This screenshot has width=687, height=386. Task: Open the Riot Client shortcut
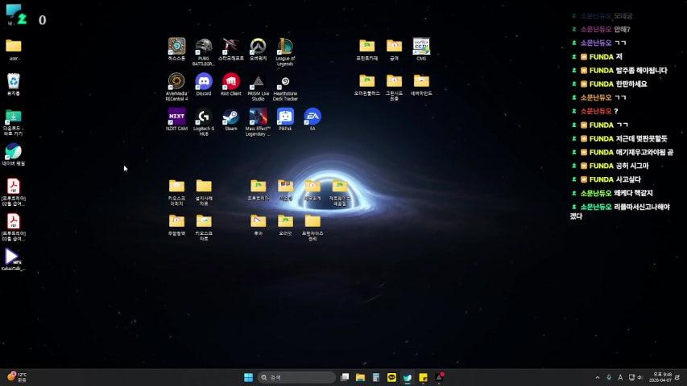pyautogui.click(x=231, y=81)
